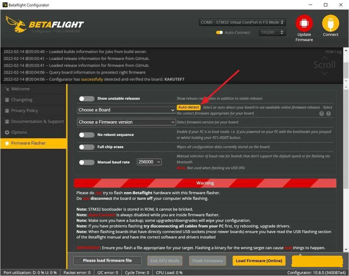Image resolution: width=349 pixels, height=276 pixels.
Task: Open Options via its gear icon
Action: click(7, 132)
